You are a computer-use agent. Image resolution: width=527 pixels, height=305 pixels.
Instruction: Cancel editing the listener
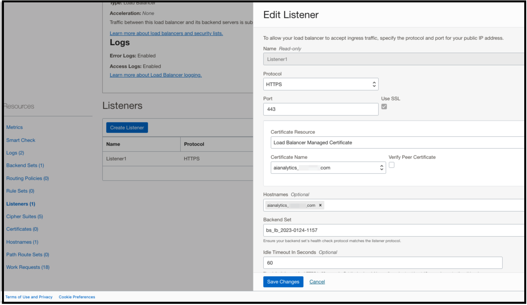point(317,282)
